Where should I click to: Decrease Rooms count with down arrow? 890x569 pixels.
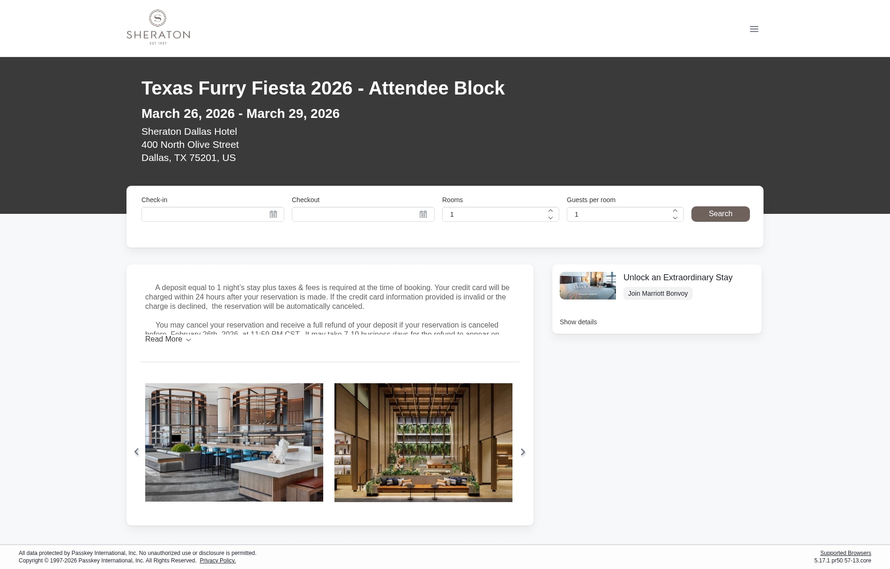click(550, 218)
